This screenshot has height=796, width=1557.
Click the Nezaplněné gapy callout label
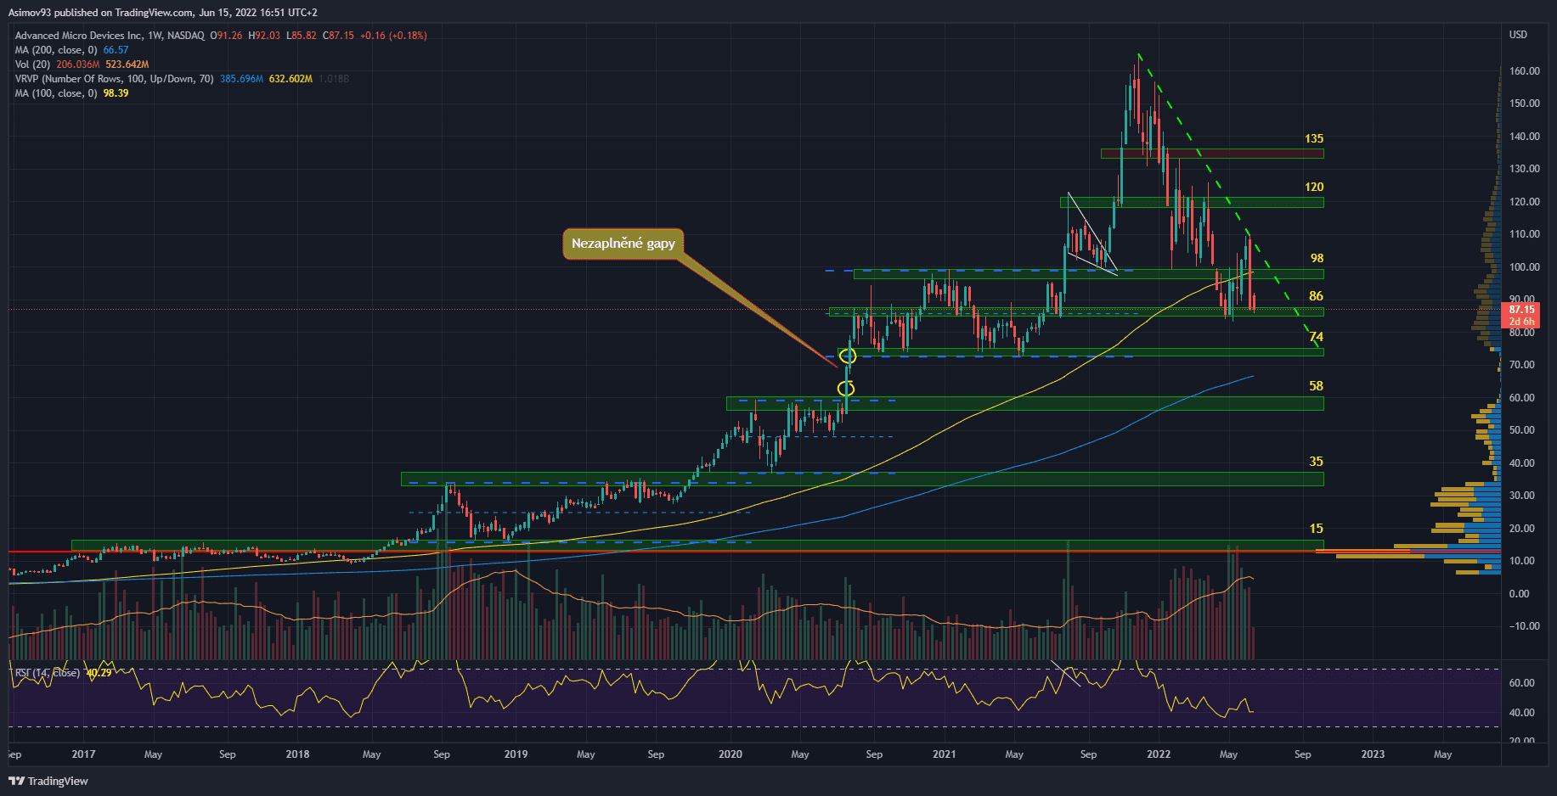pyautogui.click(x=623, y=244)
